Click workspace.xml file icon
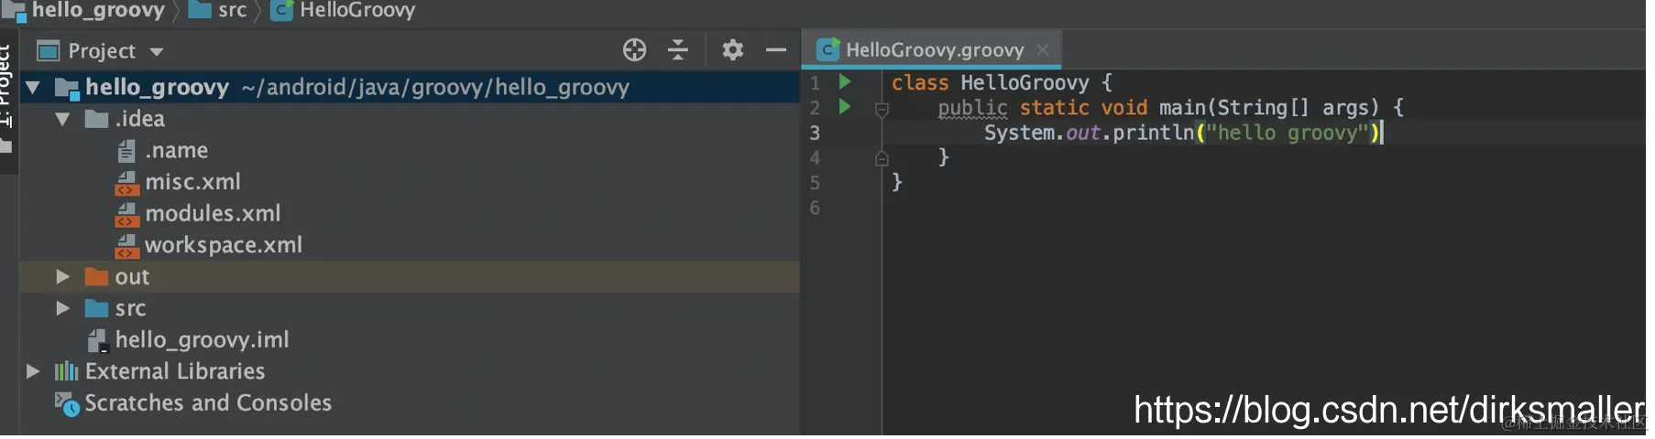The width and height of the screenshot is (1655, 439). point(126,245)
